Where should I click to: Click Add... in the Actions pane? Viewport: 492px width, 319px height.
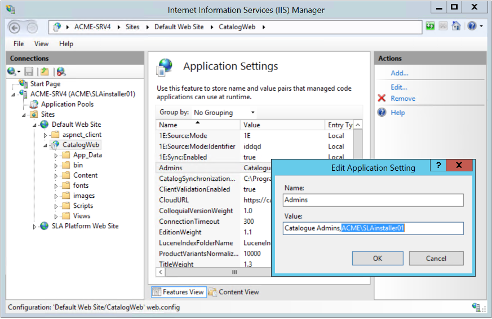tap(399, 73)
